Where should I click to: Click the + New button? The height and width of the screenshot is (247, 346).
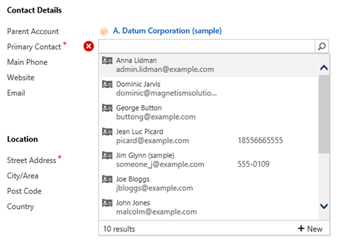[x=310, y=229]
